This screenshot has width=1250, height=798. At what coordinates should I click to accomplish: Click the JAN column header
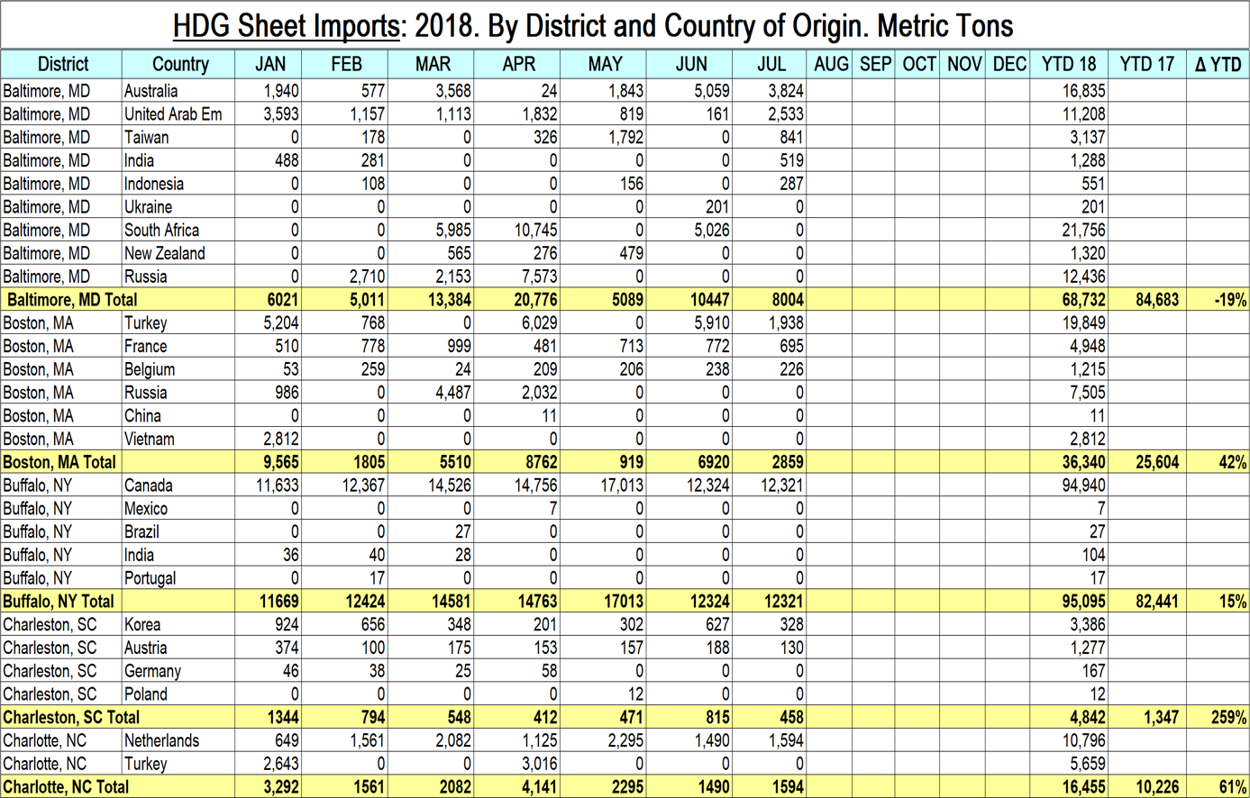(x=269, y=65)
